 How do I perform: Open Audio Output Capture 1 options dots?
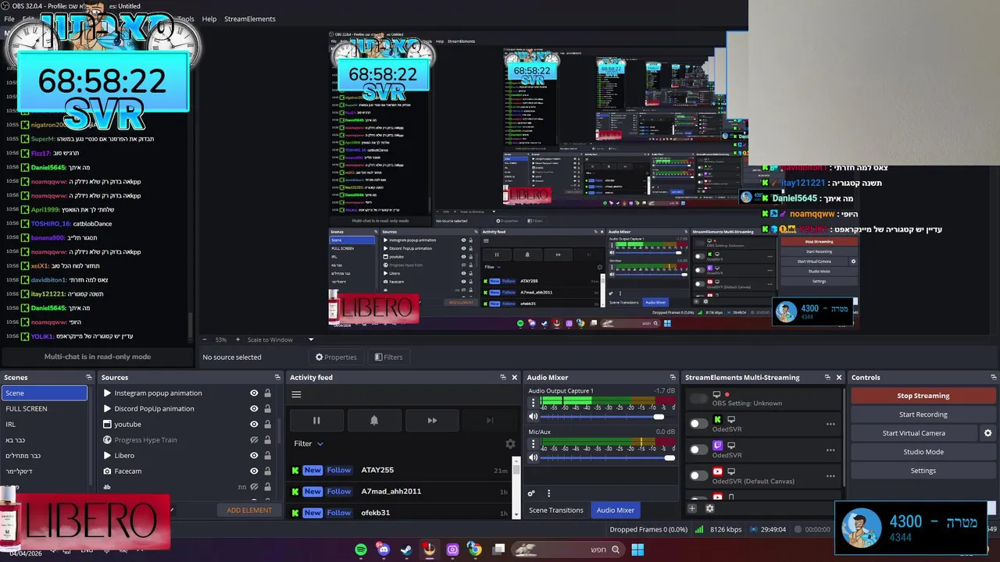[x=534, y=404]
